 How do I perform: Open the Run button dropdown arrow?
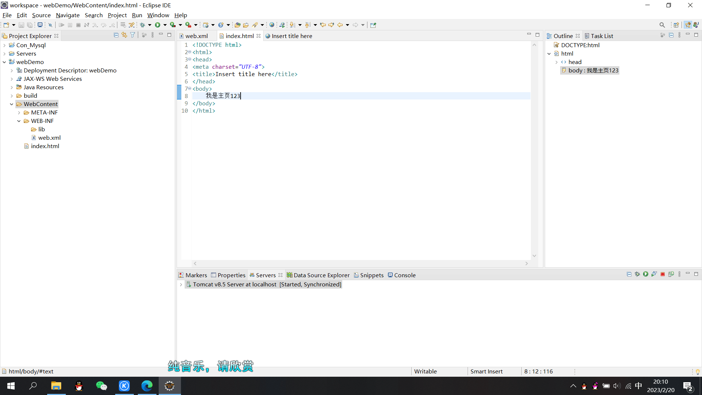(x=165, y=25)
